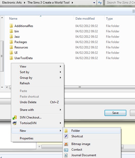The image size is (135, 158).
Task: Click the file list horizontal scrollbar thumb
Action: coord(80,87)
